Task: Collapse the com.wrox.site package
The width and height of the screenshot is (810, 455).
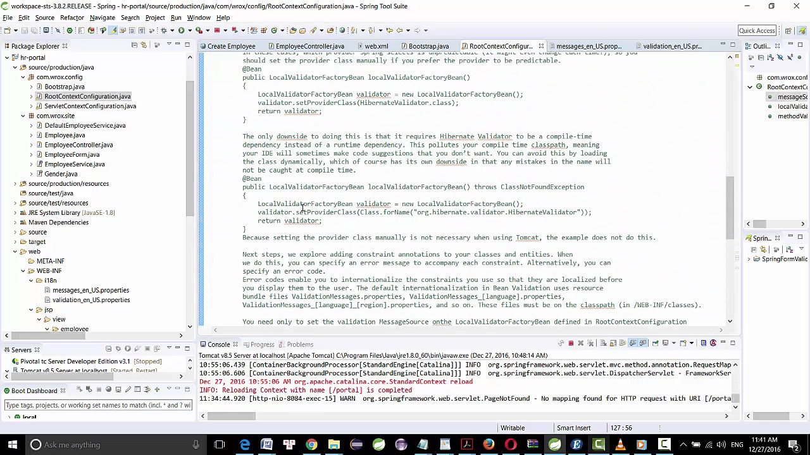Action: tap(23, 116)
